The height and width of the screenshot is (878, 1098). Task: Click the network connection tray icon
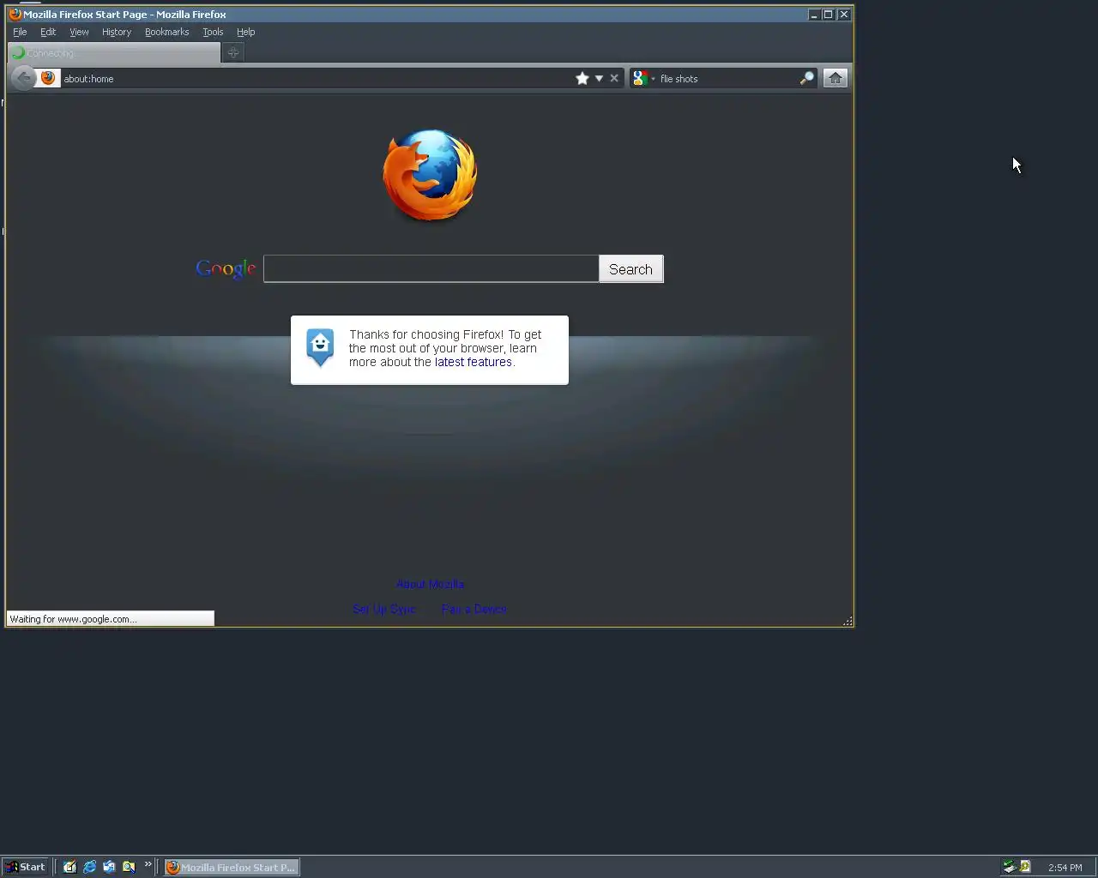click(x=1010, y=867)
